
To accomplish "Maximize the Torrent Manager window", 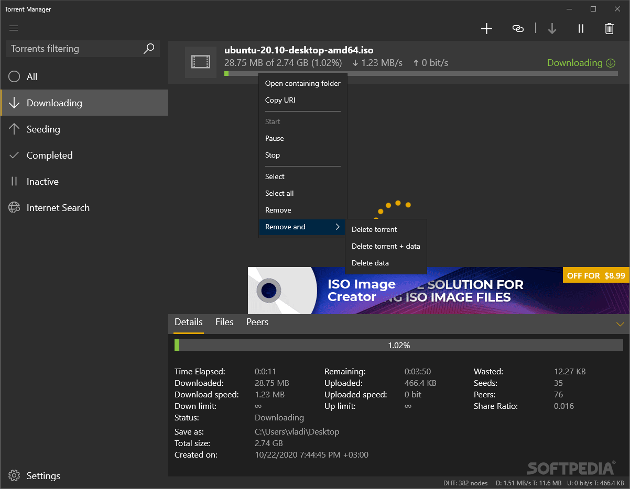I will (x=593, y=9).
